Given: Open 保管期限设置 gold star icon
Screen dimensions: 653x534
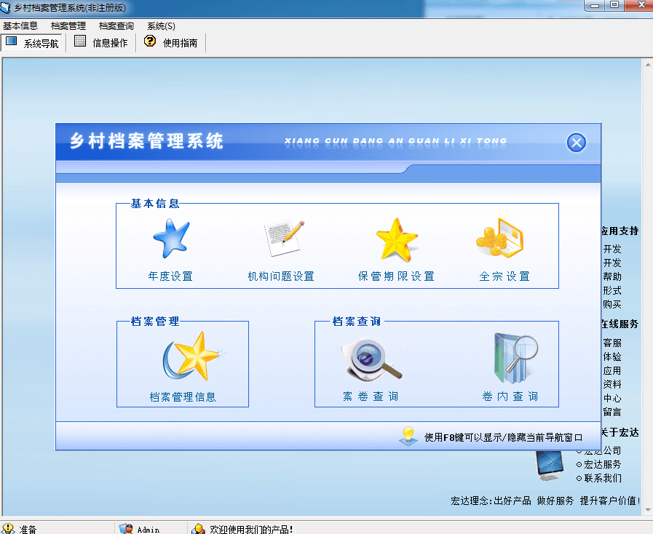Looking at the screenshot, I should click(x=397, y=239).
